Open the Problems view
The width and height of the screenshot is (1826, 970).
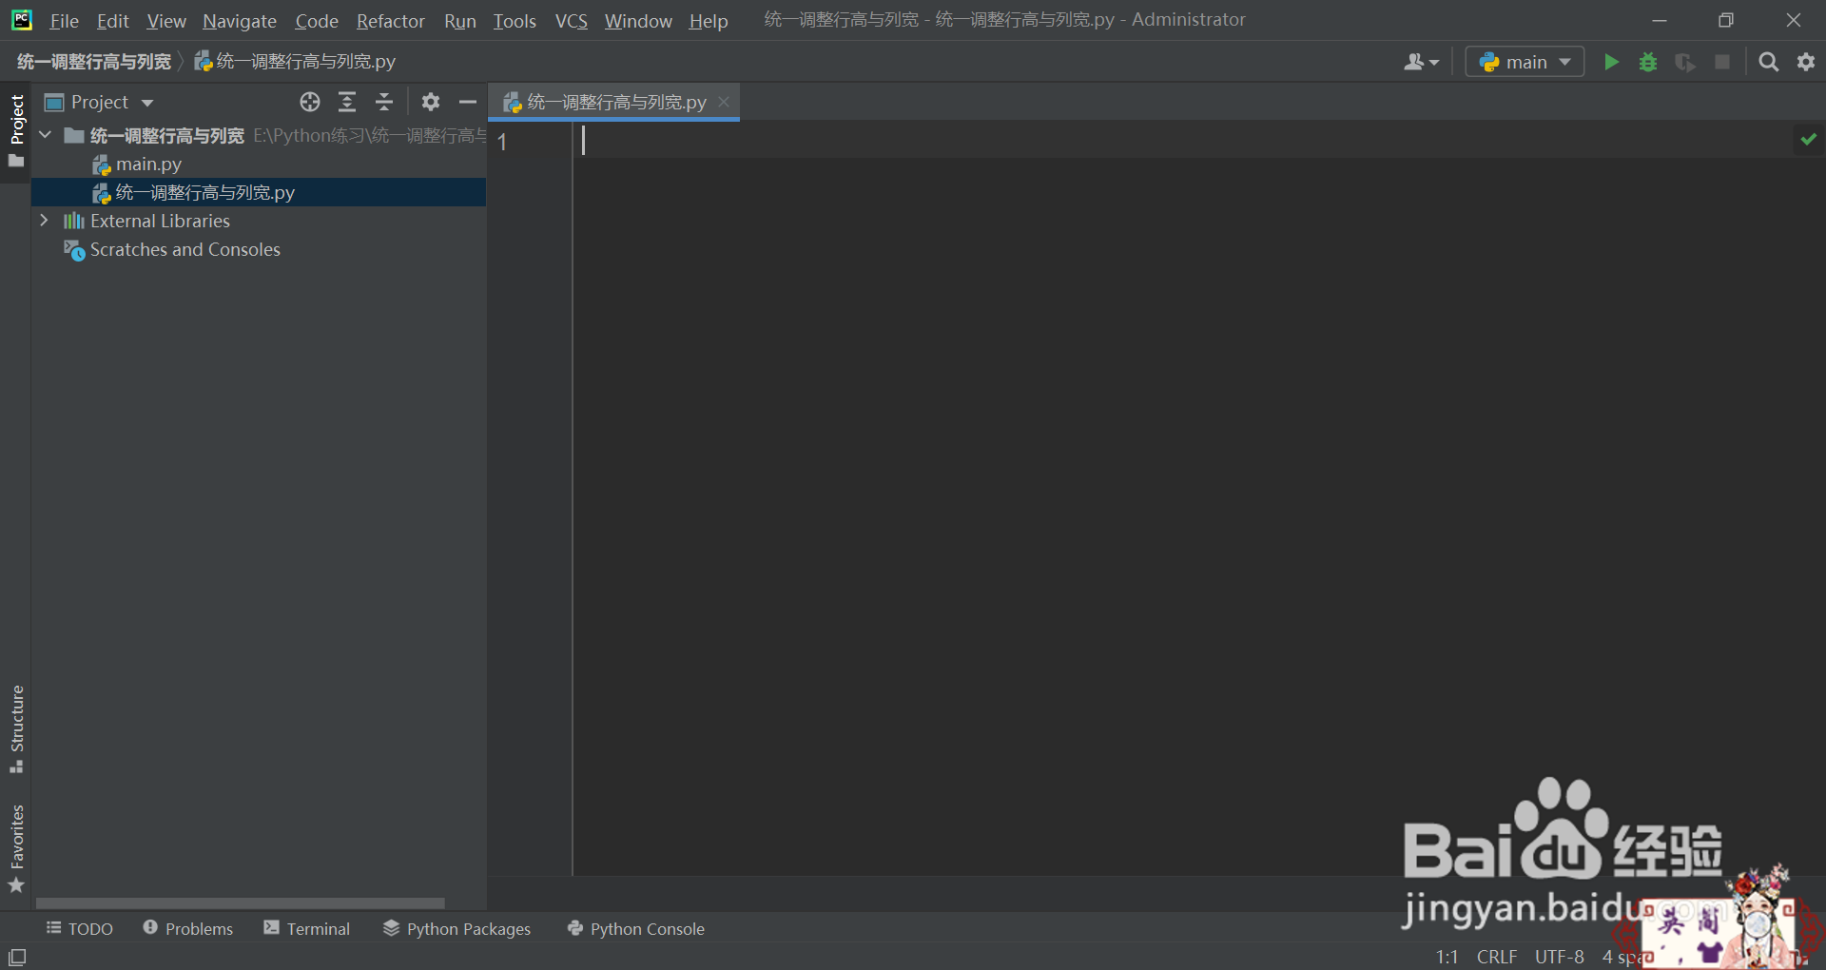tap(187, 928)
